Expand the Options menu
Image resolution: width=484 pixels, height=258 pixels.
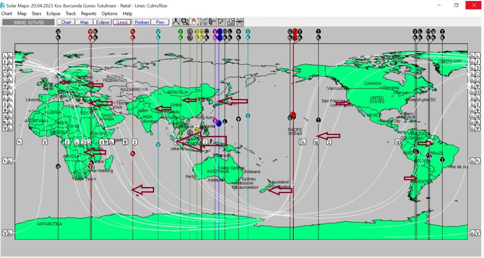[109, 14]
